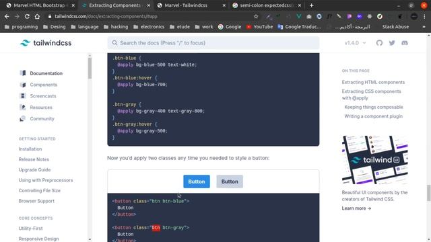This screenshot has width=431, height=242.
Task: Click the camera extension icon
Action: [309, 16]
